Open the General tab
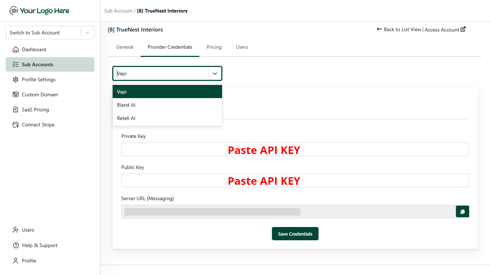This screenshot has height=275, width=490. (125, 47)
